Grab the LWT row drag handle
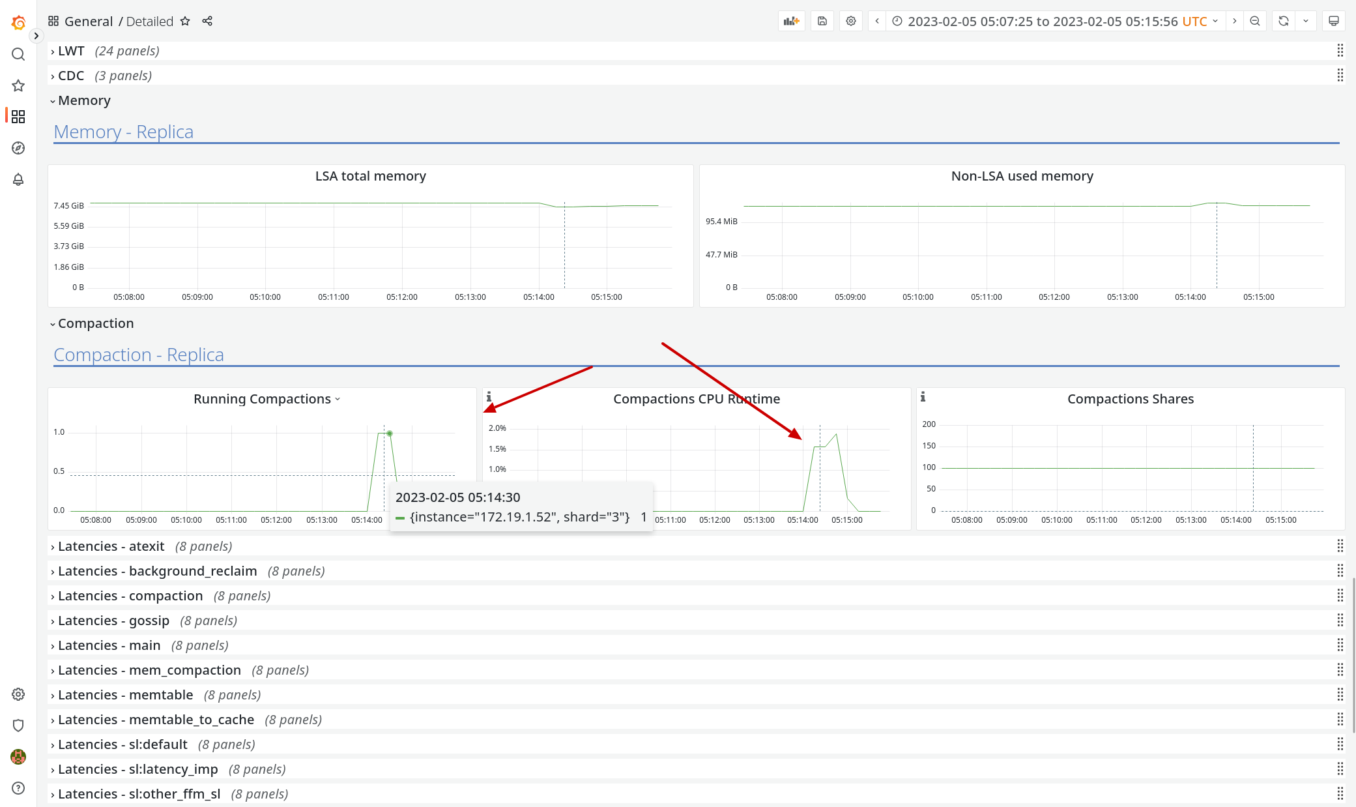 tap(1340, 51)
